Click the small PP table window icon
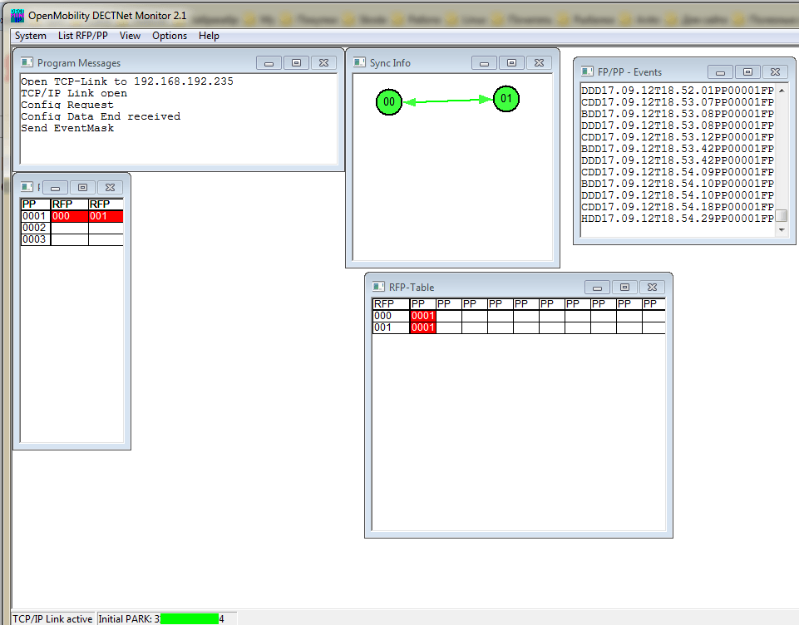This screenshot has width=799, height=625. (x=27, y=187)
